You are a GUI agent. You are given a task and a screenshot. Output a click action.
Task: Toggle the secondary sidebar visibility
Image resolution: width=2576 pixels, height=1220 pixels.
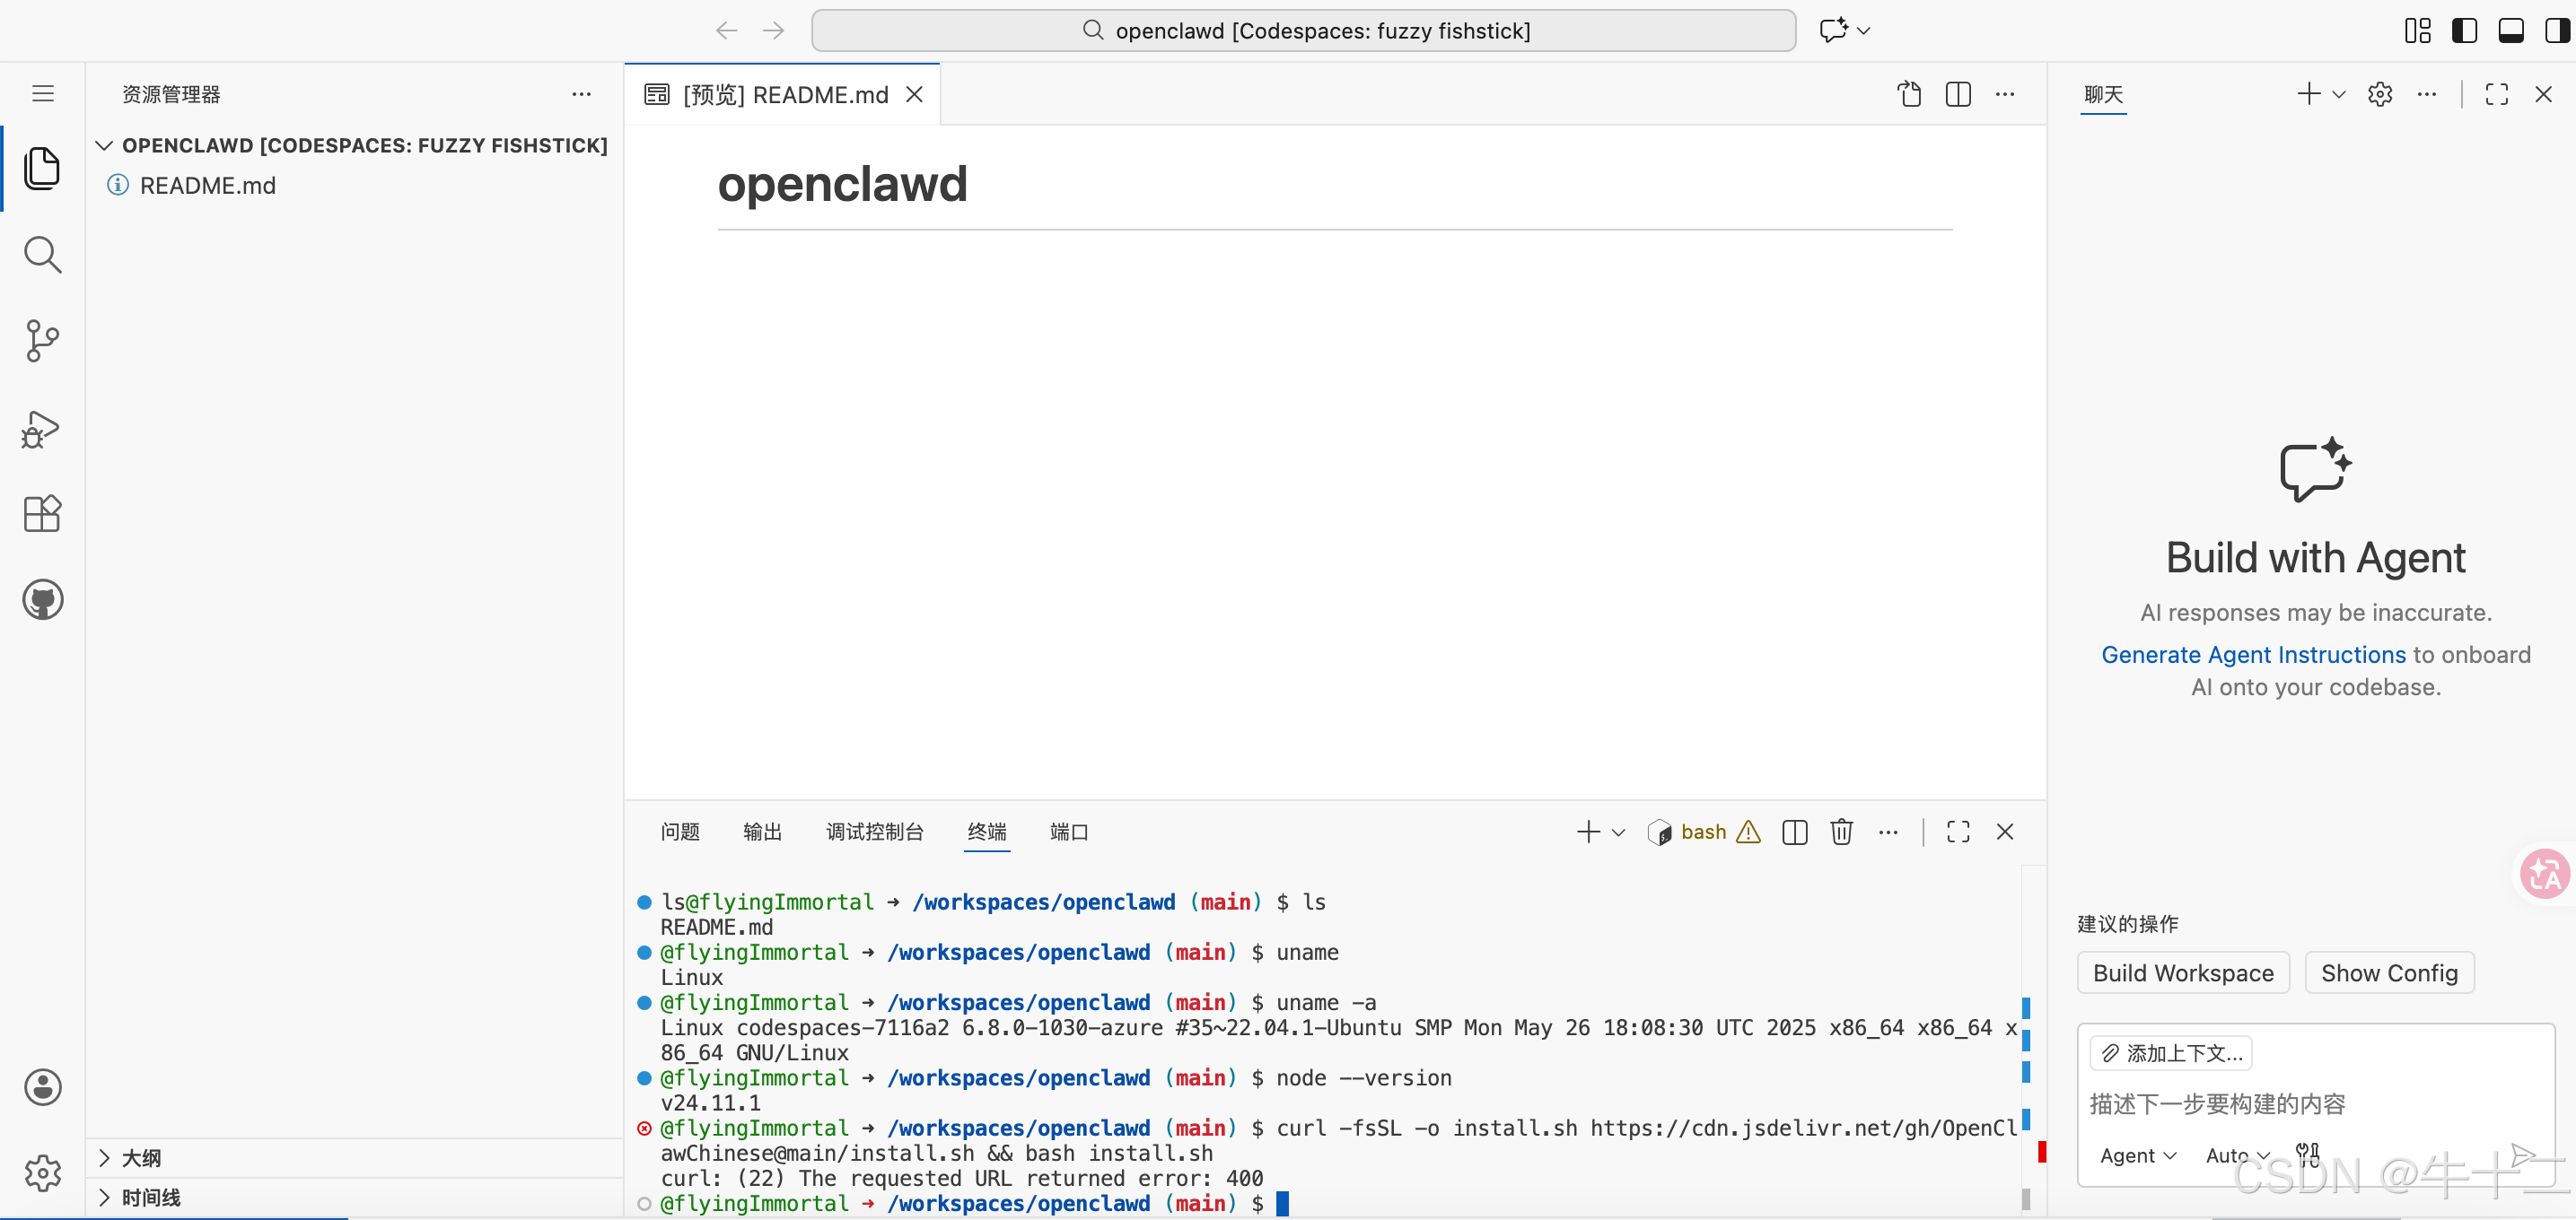pyautogui.click(x=2557, y=31)
